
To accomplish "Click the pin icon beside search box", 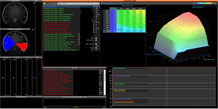I will [x=56, y=3].
